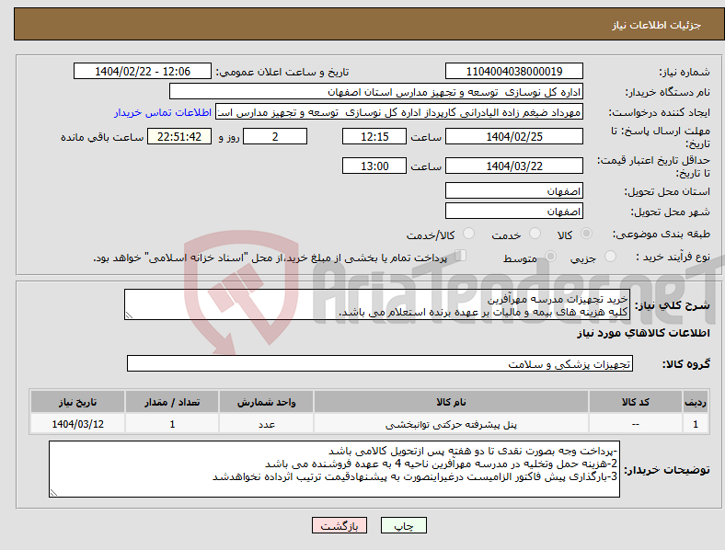The width and height of the screenshot is (725, 550).
Task: Click the واحد شمارش column header
Action: click(266, 402)
